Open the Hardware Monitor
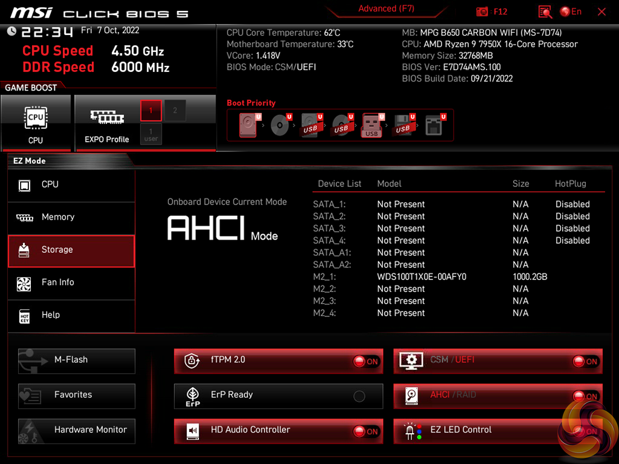This screenshot has height=464, width=619. pos(77,431)
